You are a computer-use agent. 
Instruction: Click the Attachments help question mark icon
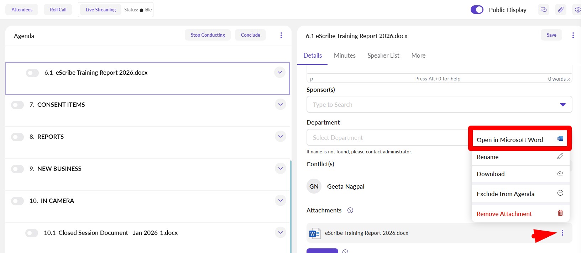pyautogui.click(x=350, y=210)
